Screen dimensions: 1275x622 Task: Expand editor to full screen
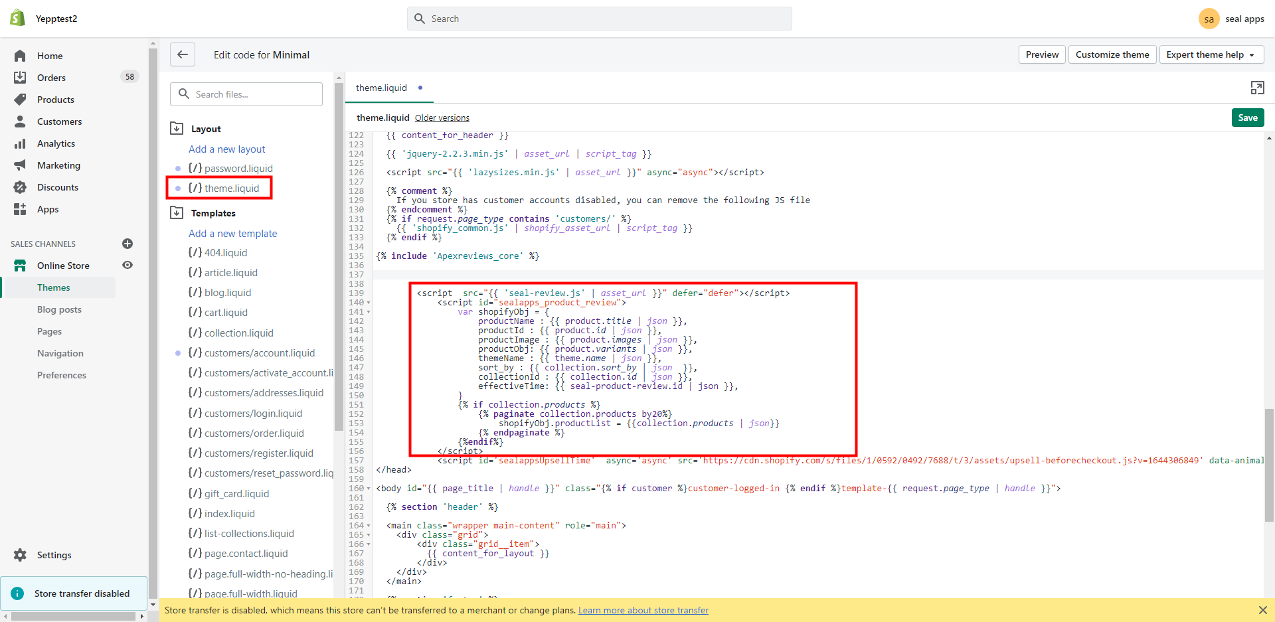(1257, 88)
